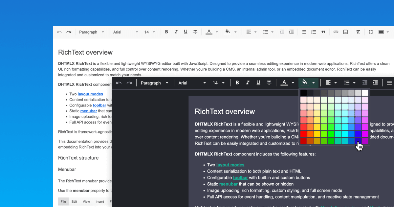Follow the layout modes link
This screenshot has height=207, width=394.
[x=230, y=165]
